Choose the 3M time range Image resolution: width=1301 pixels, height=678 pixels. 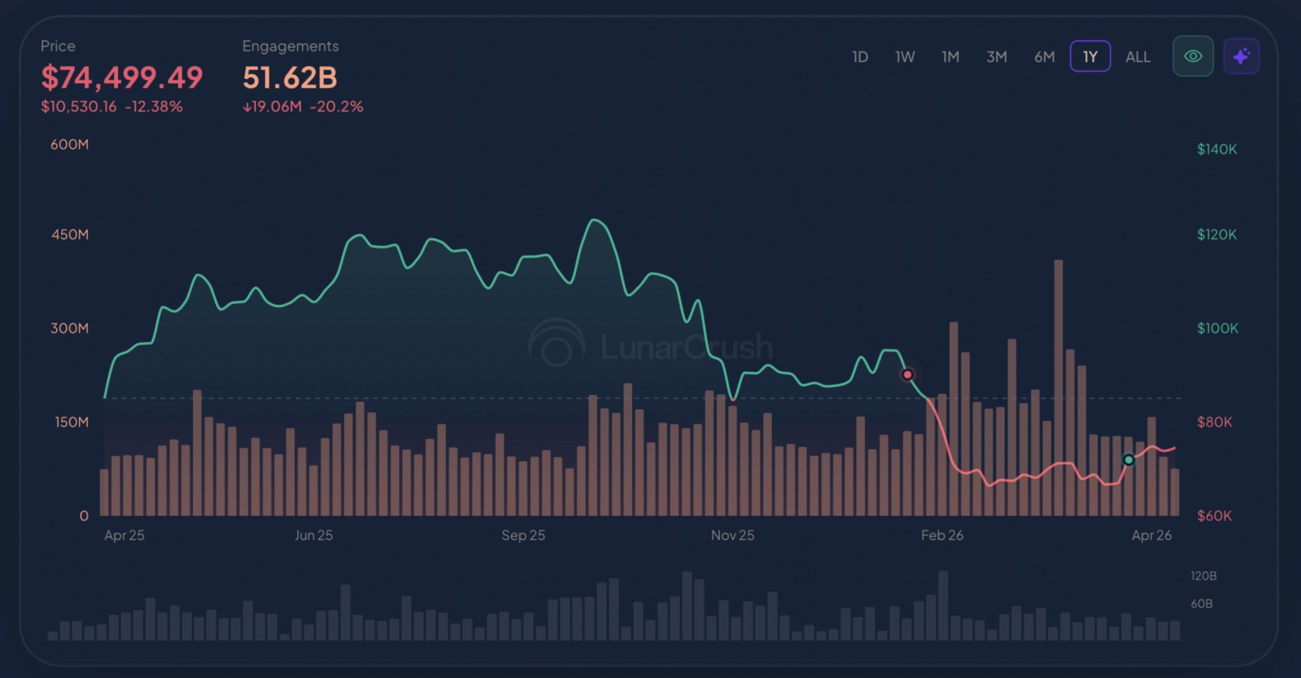(x=996, y=57)
